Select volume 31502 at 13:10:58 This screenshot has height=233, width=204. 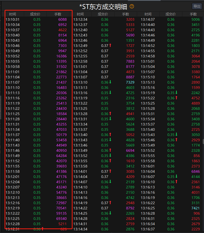coord(62,67)
